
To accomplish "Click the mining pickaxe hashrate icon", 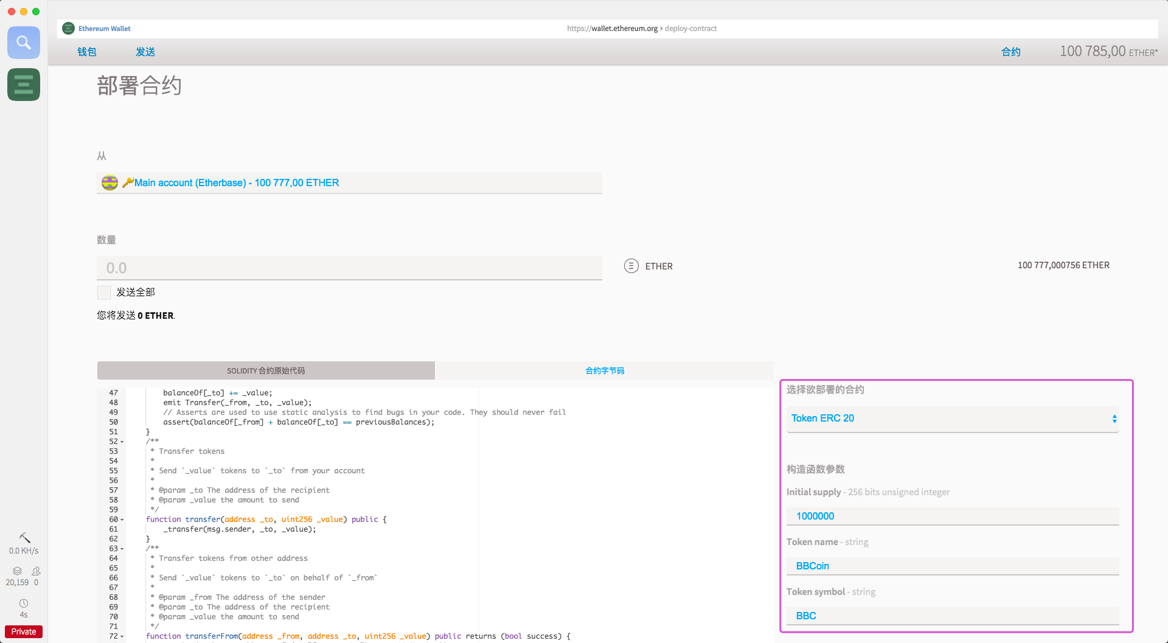I will pos(24,538).
